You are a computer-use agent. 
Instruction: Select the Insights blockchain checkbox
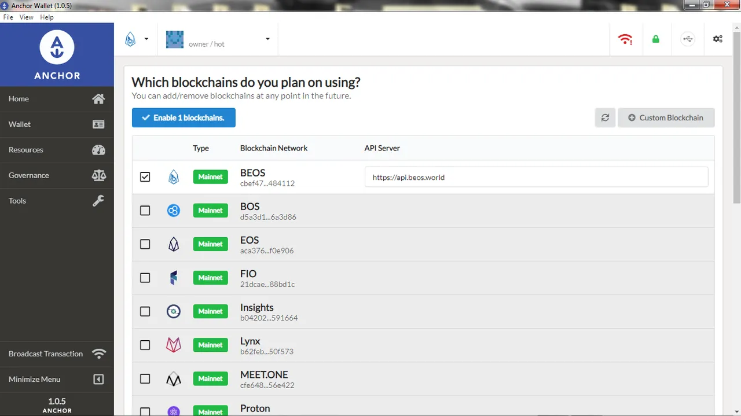(145, 311)
